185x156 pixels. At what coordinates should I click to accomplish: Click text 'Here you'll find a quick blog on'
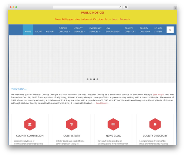tap(110, 141)
